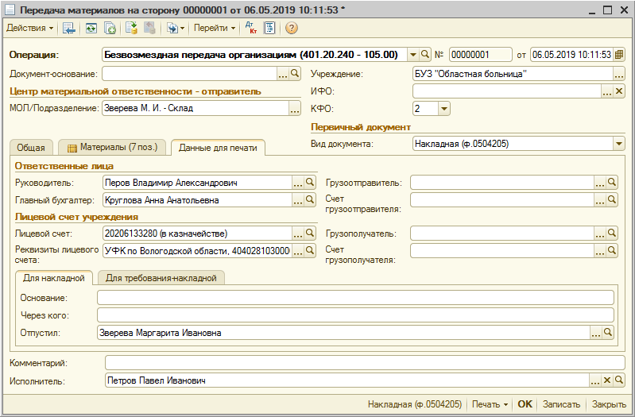Click the Учреждение field БУЗ "Областная больница"

[513, 74]
